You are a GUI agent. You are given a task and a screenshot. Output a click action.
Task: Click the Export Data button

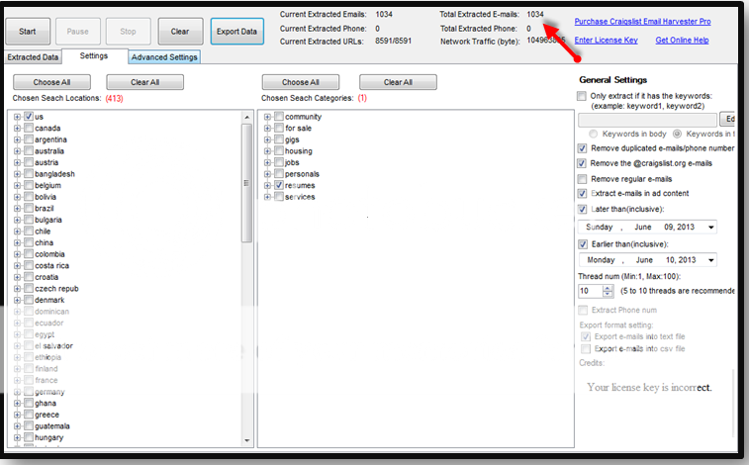coord(236,32)
